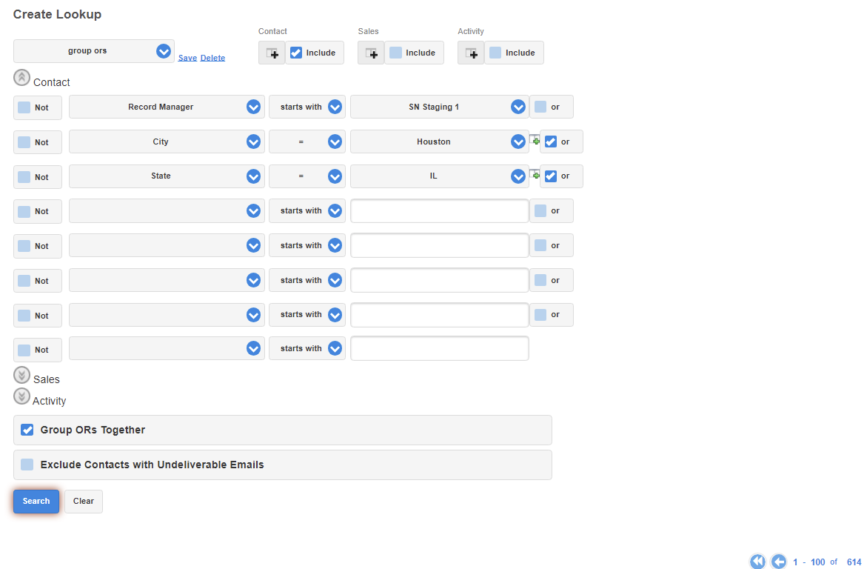Uncheck the Contact Include checkbox

(x=296, y=53)
